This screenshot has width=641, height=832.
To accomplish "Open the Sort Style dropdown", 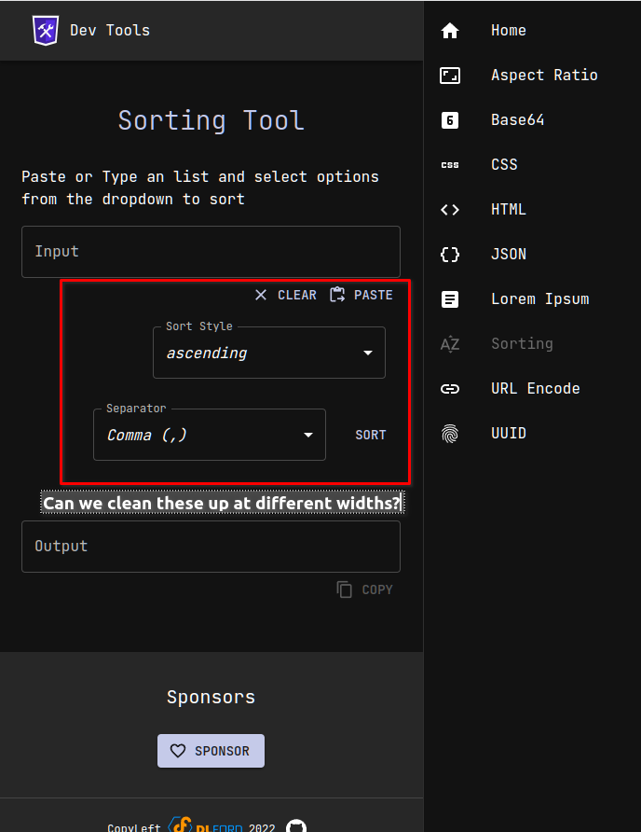I will point(269,353).
